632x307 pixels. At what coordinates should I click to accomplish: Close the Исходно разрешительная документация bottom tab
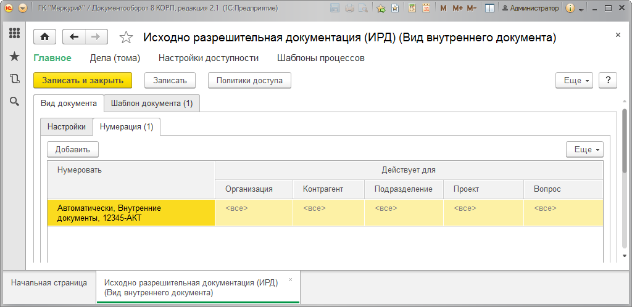pos(291,279)
